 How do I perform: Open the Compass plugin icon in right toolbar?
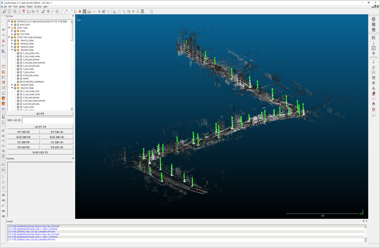[373, 48]
